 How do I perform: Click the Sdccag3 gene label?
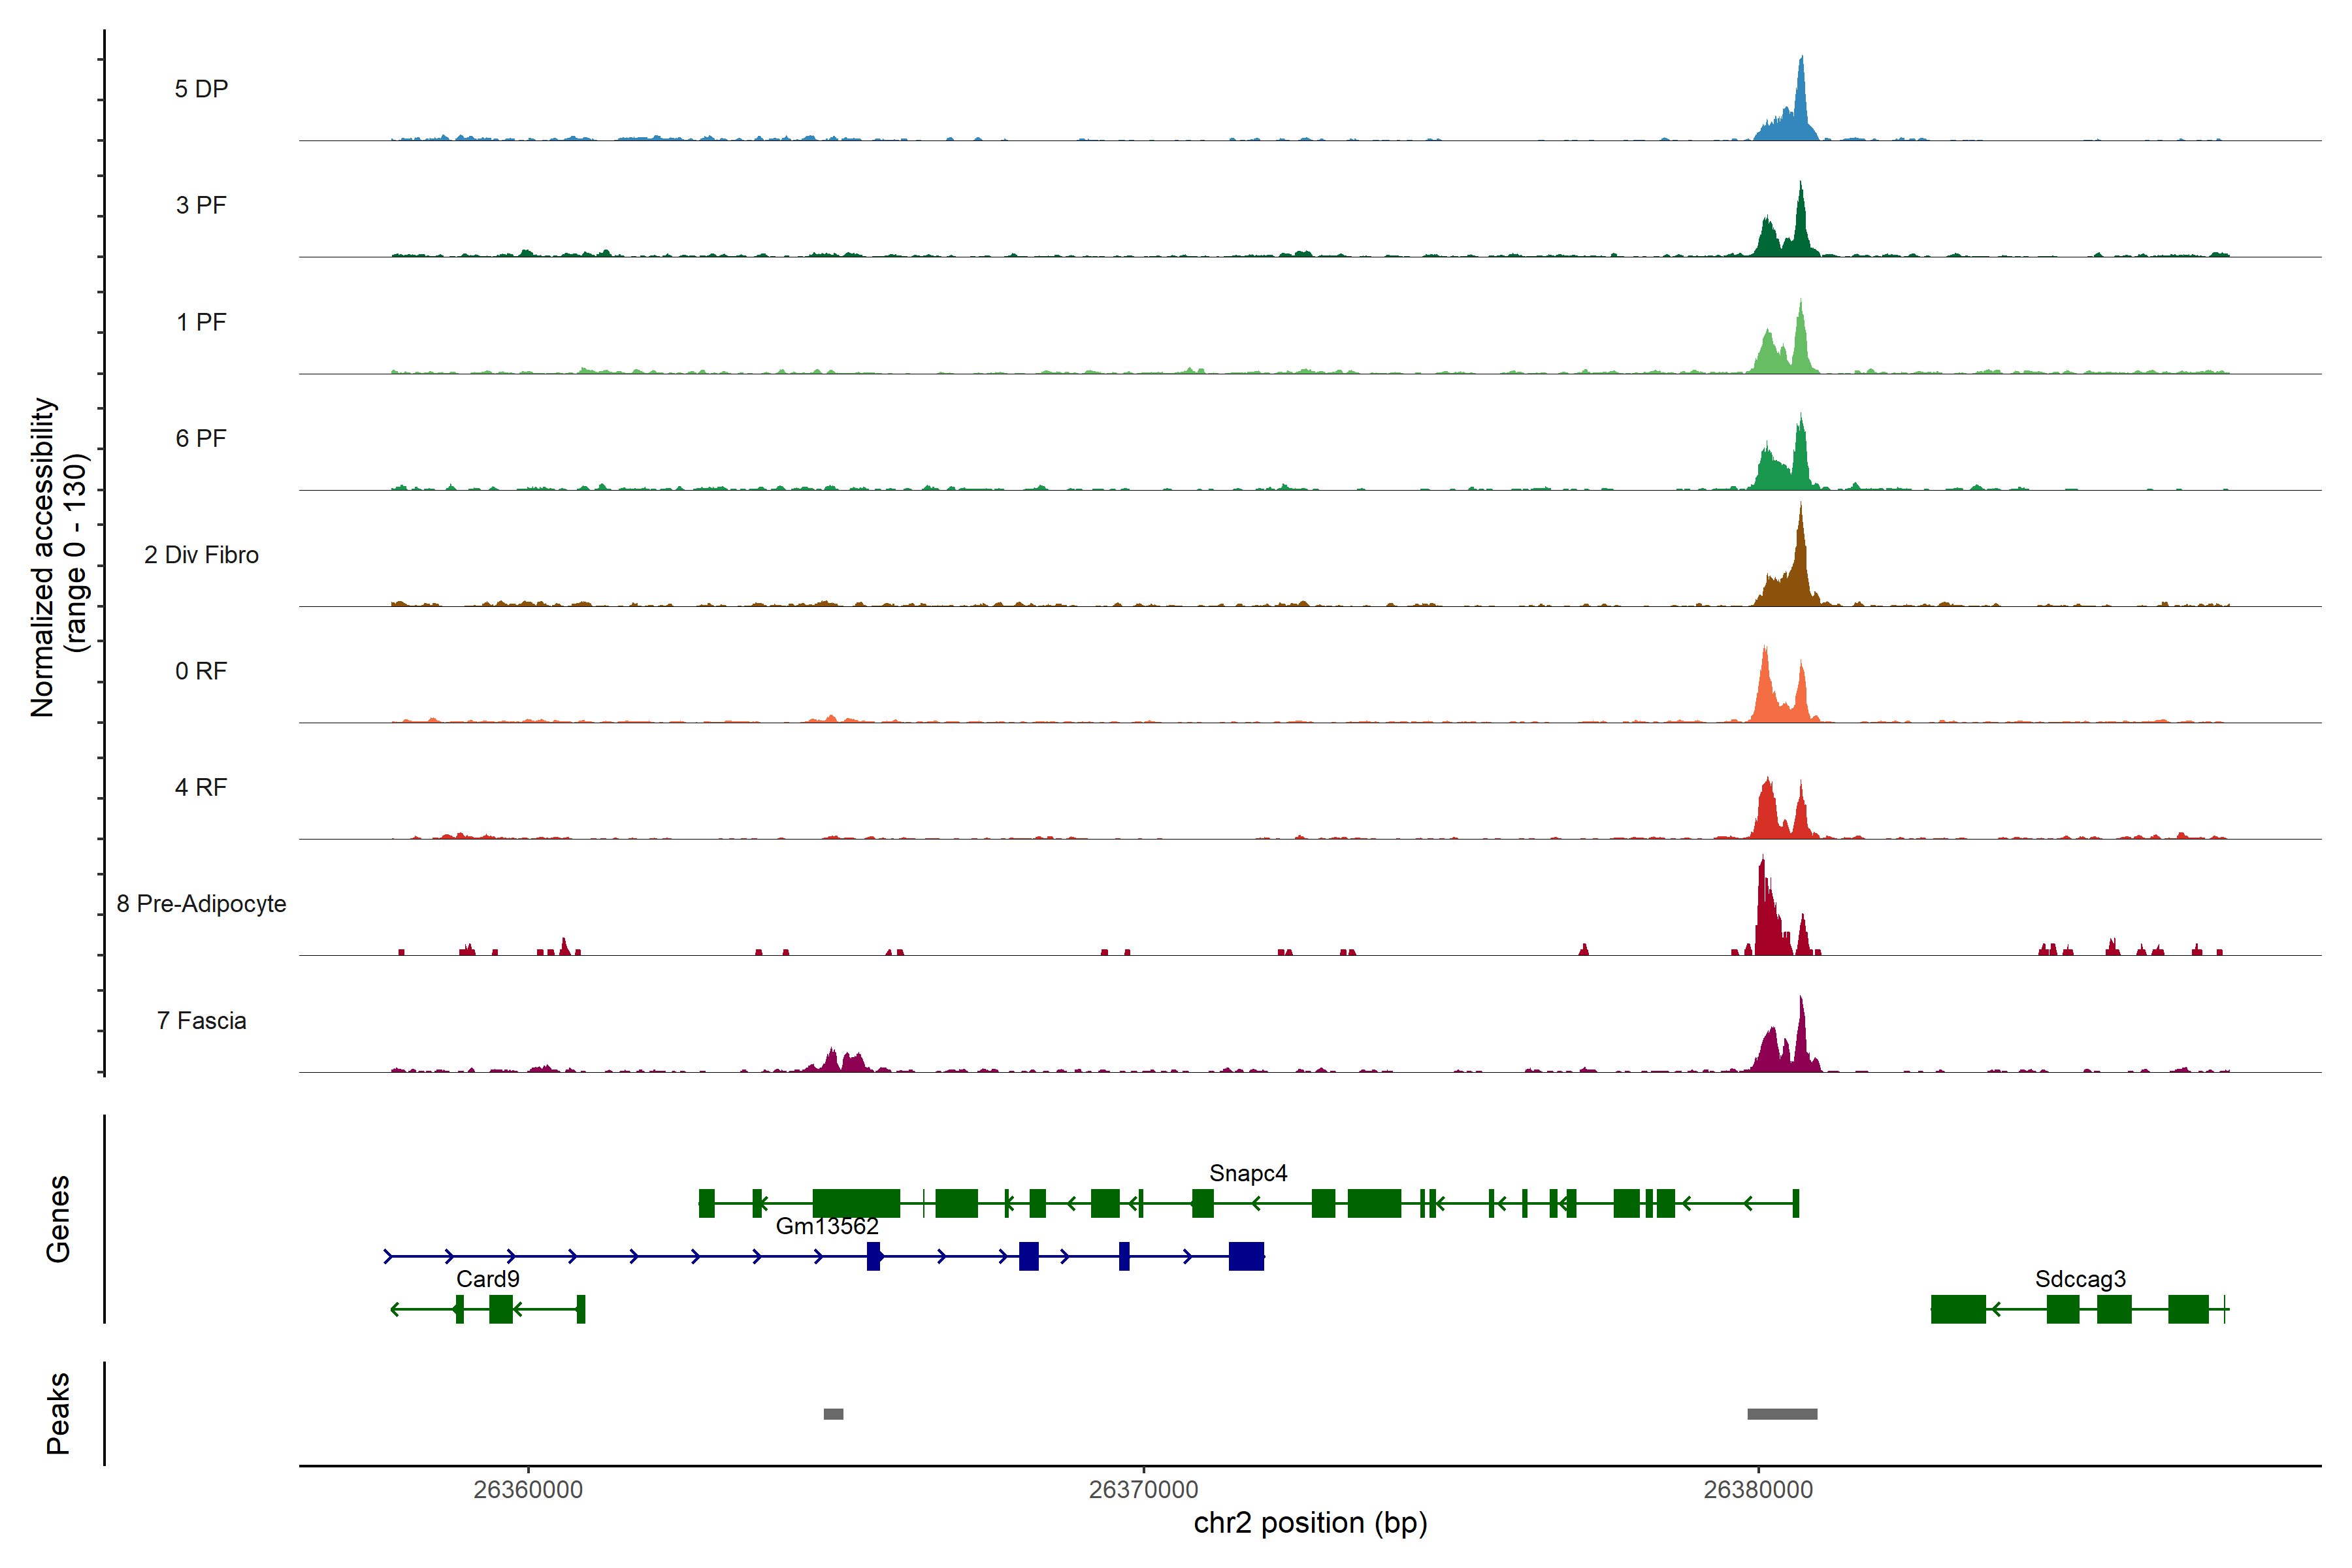tap(2080, 1279)
